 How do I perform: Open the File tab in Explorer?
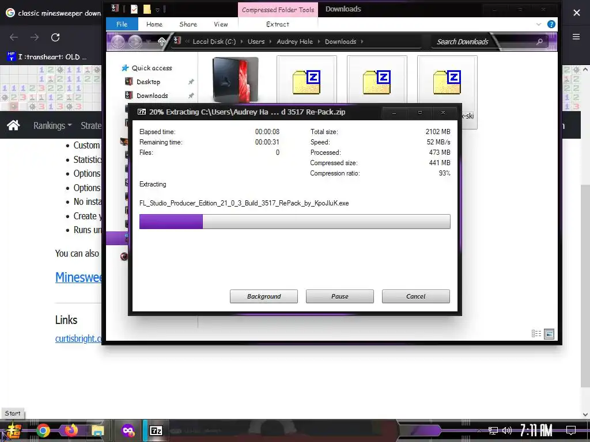coord(122,24)
